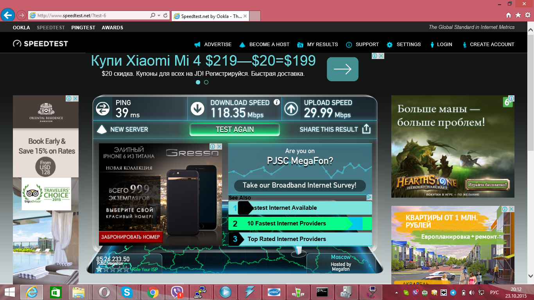Click the page vertical scrollbar

tap(530, 92)
